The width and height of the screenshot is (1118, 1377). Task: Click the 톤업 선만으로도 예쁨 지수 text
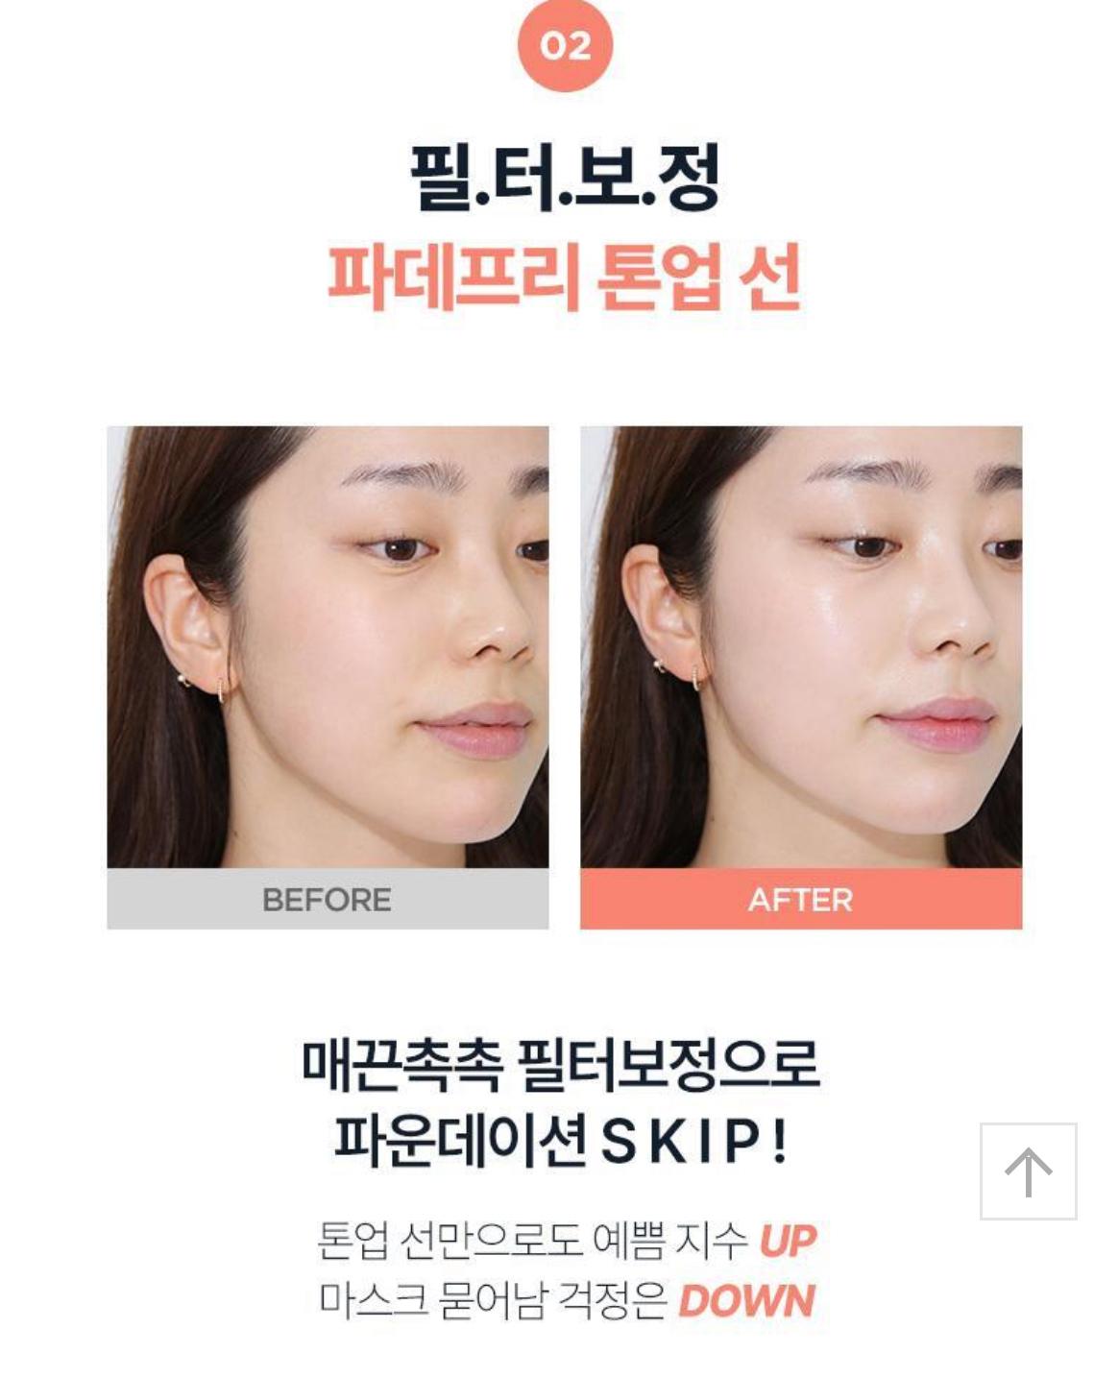533,1241
